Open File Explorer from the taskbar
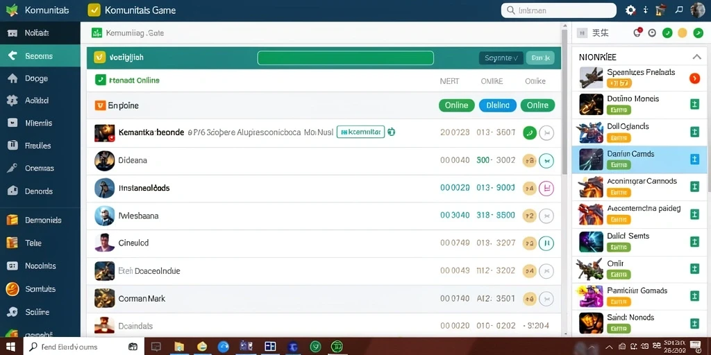The height and width of the screenshot is (355, 711). coord(178,347)
